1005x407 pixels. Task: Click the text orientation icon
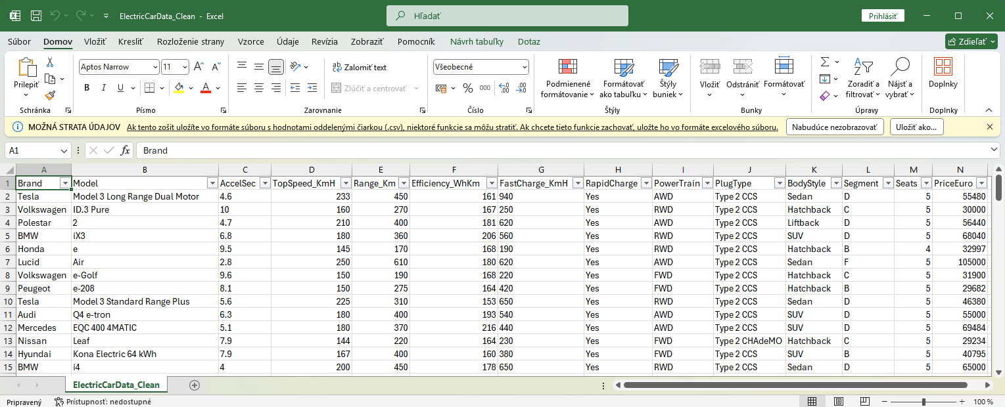pos(294,67)
